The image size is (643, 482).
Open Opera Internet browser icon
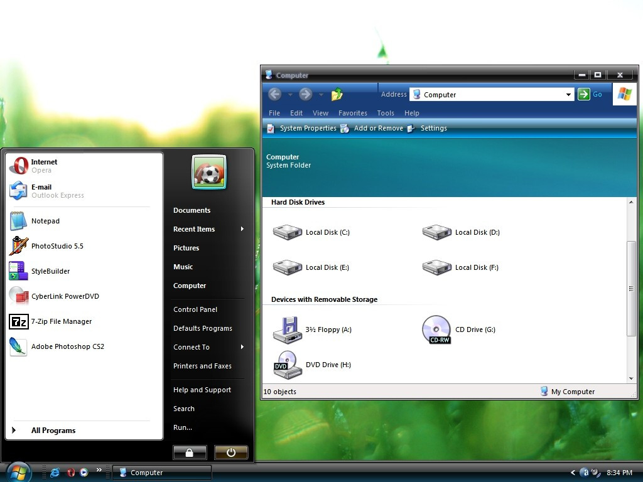[x=19, y=166]
